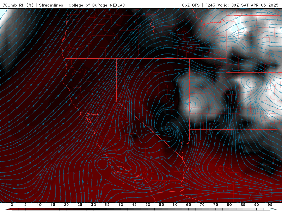Select the "Streamlines" label in header
The image size is (282, 211).
pos(51,5)
